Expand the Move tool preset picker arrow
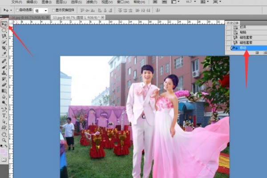The width and height of the screenshot is (267, 178). [10, 10]
